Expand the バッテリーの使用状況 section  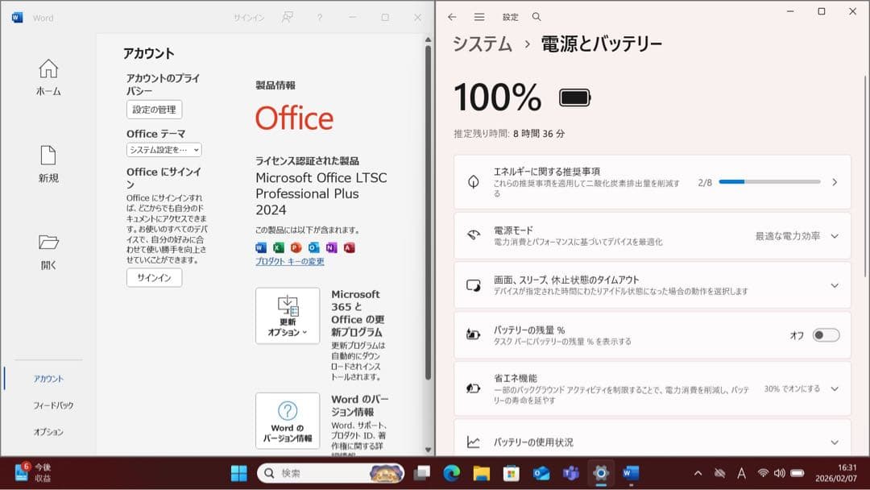point(835,442)
